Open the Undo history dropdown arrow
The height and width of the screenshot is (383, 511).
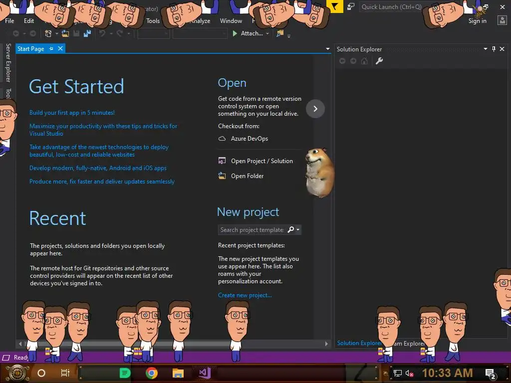(111, 33)
